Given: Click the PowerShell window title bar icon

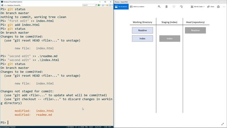Looking at the screenshot, I should tap(2, 2).
